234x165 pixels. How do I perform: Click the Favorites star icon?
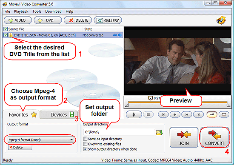pyautogui.click(x=34, y=114)
